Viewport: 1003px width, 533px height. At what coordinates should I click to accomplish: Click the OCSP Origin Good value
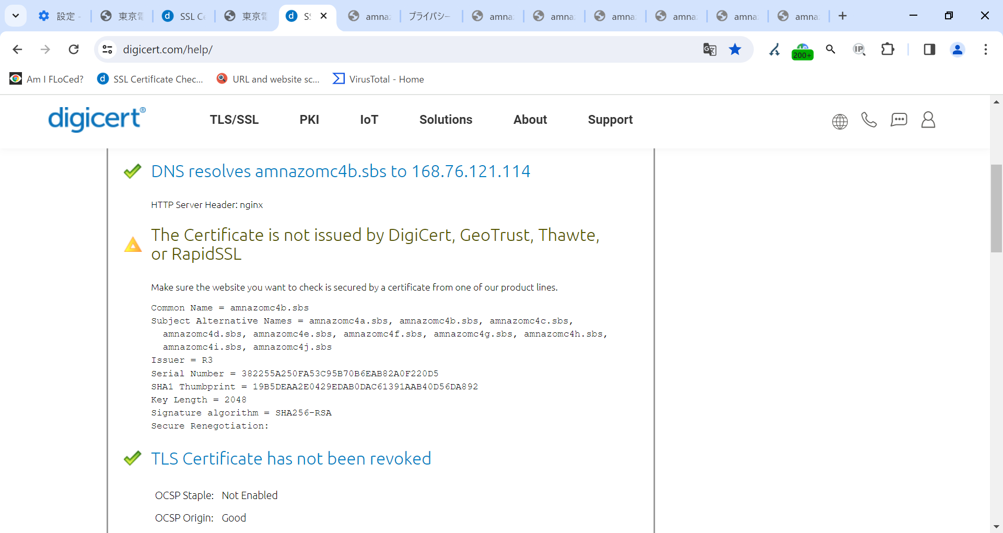tap(234, 518)
